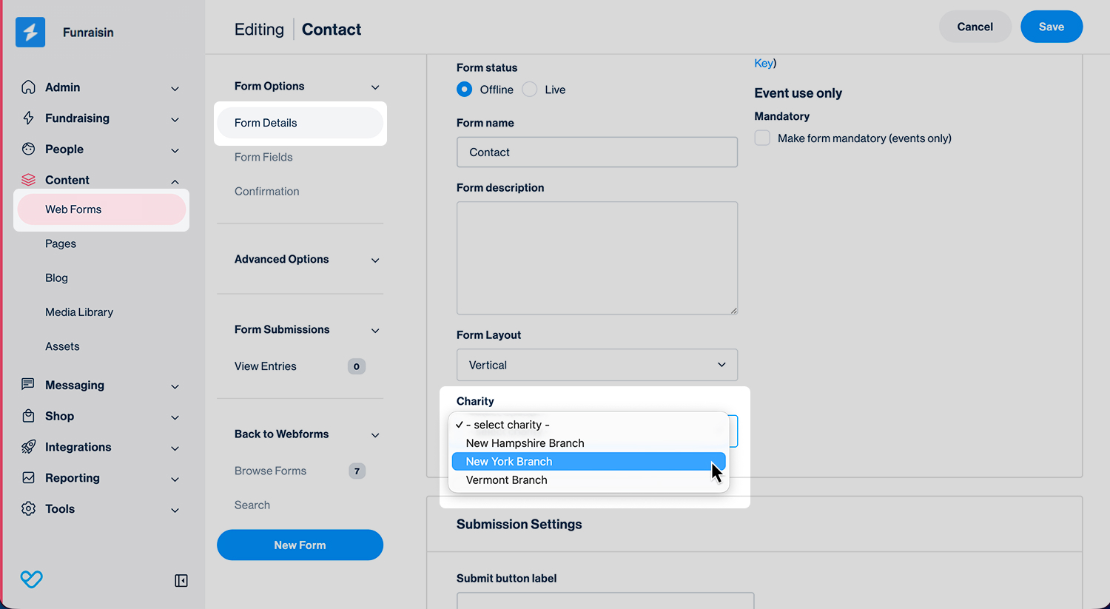
Task: Select the Offline form status radio
Action: coord(465,90)
